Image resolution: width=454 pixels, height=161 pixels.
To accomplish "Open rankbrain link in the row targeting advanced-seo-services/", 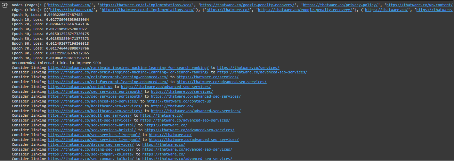I will tap(129, 72).
